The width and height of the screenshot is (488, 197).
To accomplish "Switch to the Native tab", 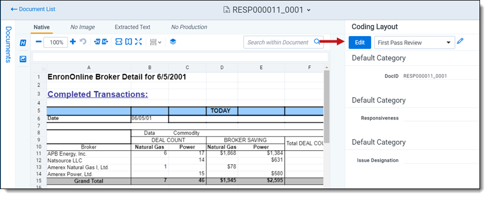I will coord(42,27).
